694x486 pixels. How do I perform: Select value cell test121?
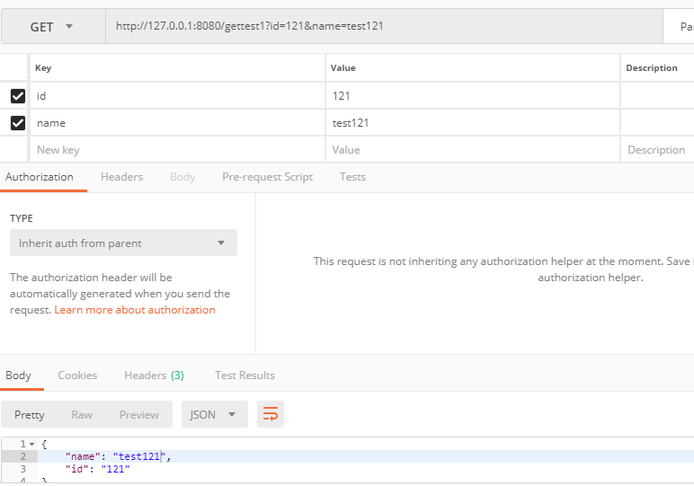click(473, 122)
